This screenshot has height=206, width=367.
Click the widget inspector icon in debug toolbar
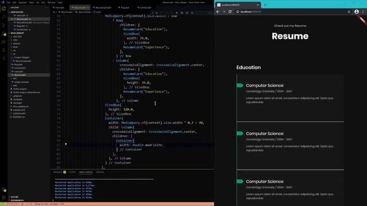[x=192, y=13]
